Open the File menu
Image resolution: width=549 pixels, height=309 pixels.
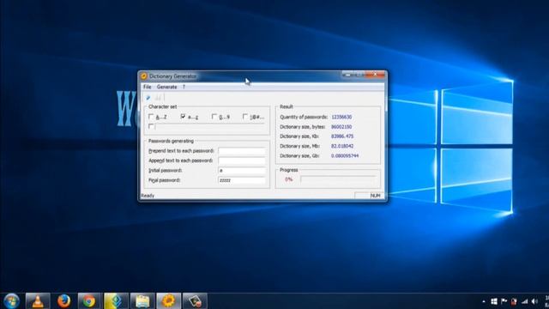pyautogui.click(x=148, y=87)
